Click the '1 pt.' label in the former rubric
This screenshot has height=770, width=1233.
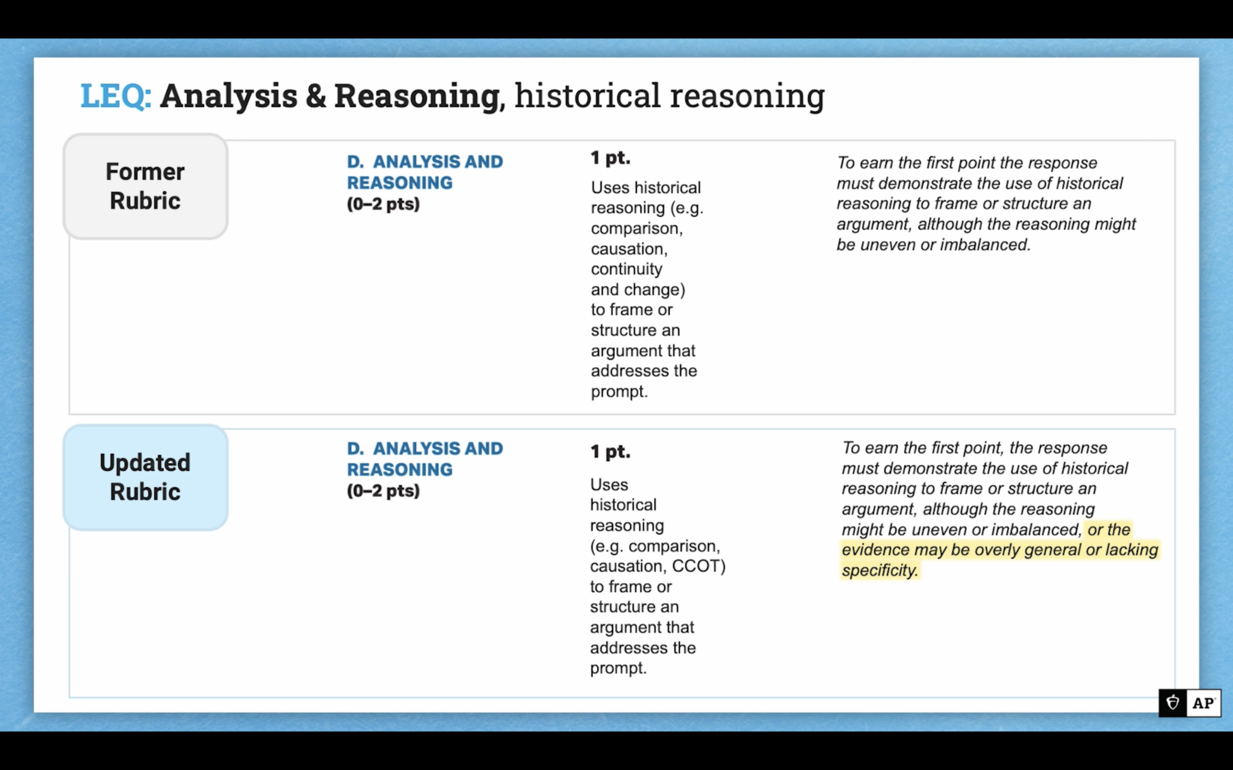pos(610,158)
